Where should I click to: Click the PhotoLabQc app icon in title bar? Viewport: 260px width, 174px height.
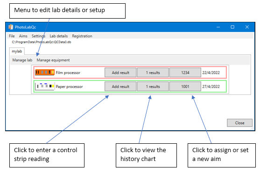pos(11,27)
